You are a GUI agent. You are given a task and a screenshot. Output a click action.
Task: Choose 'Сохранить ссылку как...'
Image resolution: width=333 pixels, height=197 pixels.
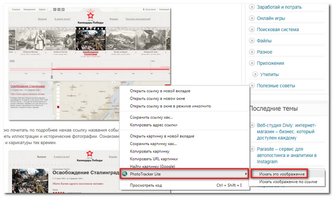[151, 118]
